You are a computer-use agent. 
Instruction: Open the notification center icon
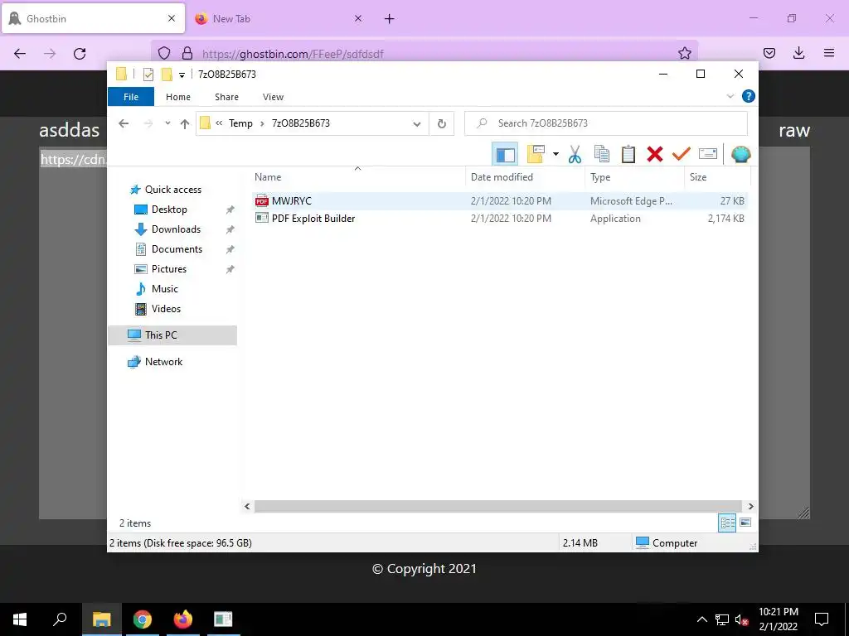[822, 619]
